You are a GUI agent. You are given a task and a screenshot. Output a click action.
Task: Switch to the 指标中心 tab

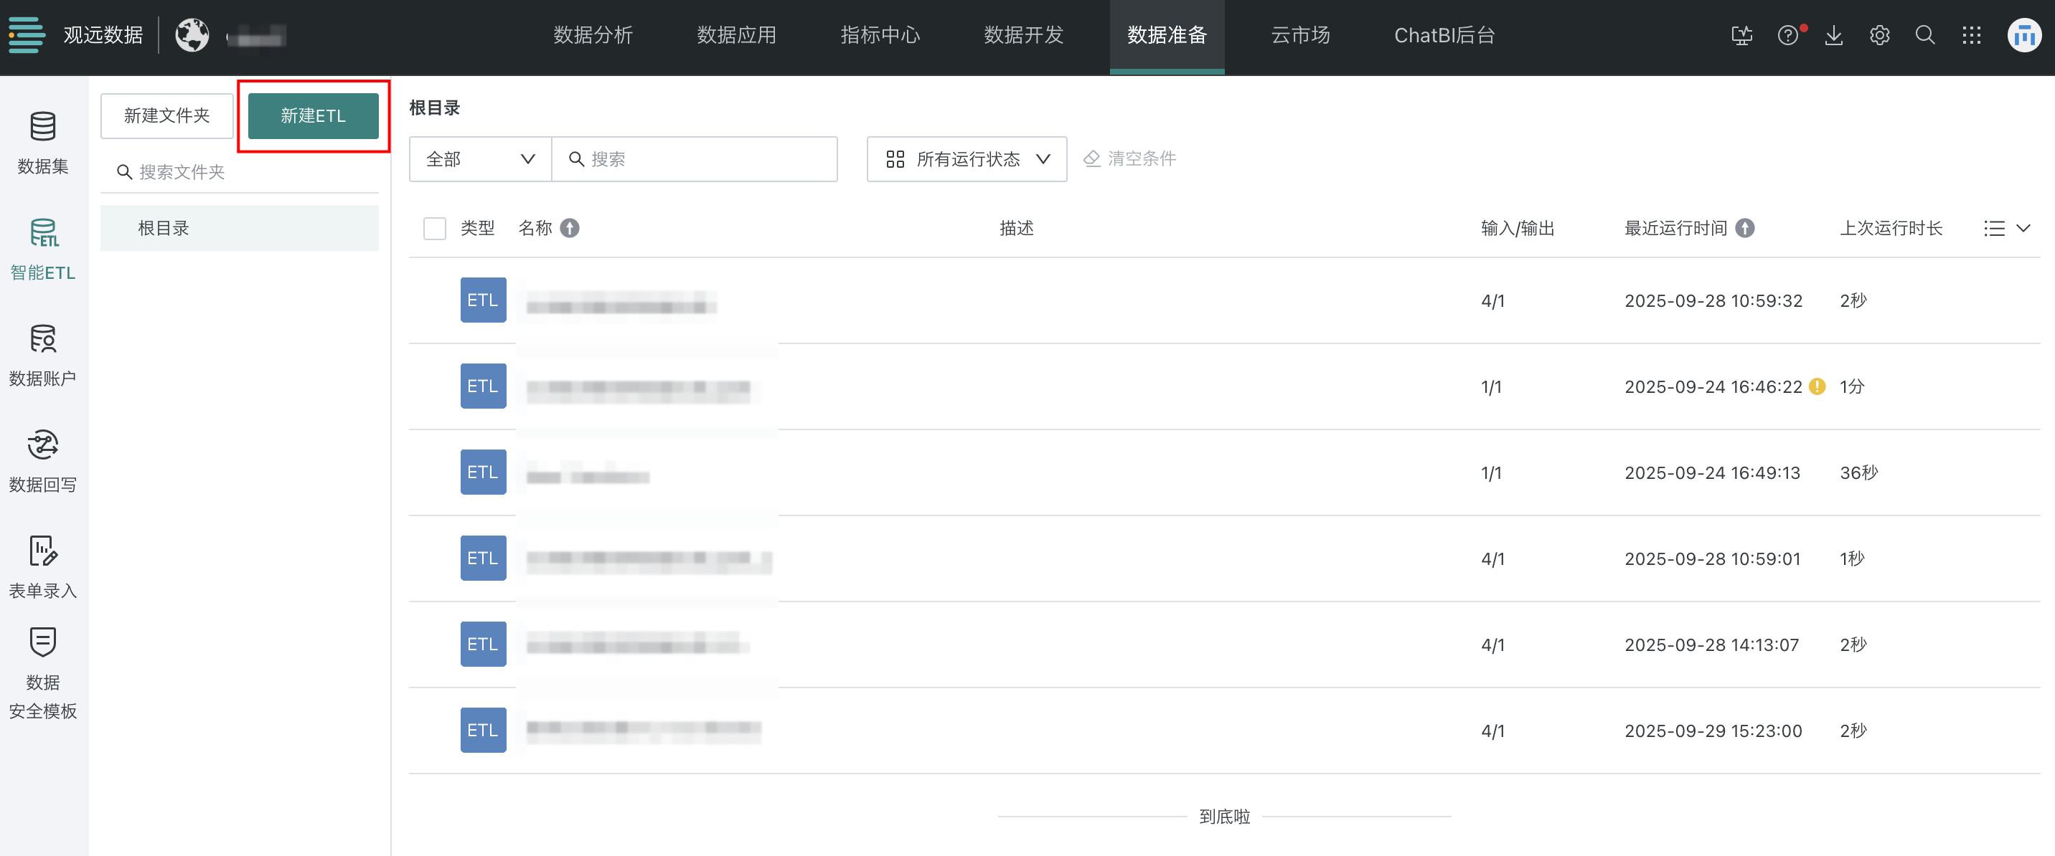tap(879, 35)
